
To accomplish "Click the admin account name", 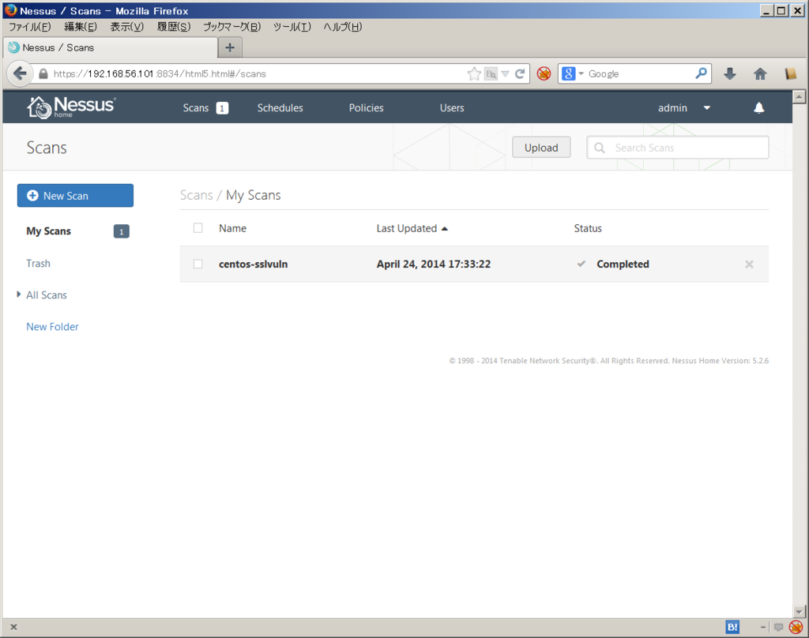I will (x=672, y=108).
